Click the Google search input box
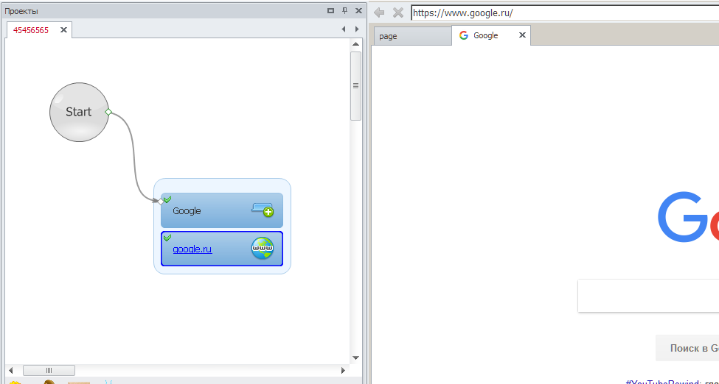The width and height of the screenshot is (719, 384). (x=648, y=296)
